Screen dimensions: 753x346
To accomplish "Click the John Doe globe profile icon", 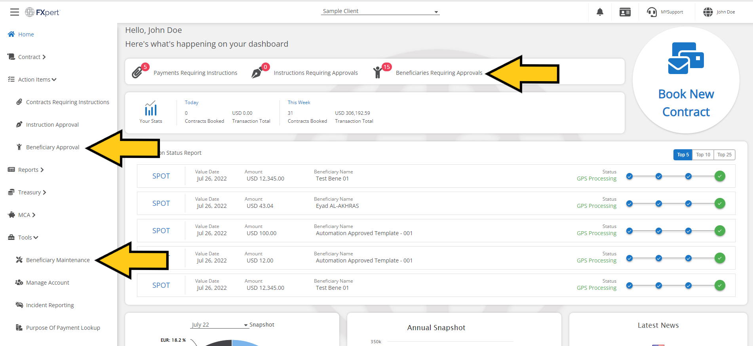I will [x=708, y=12].
